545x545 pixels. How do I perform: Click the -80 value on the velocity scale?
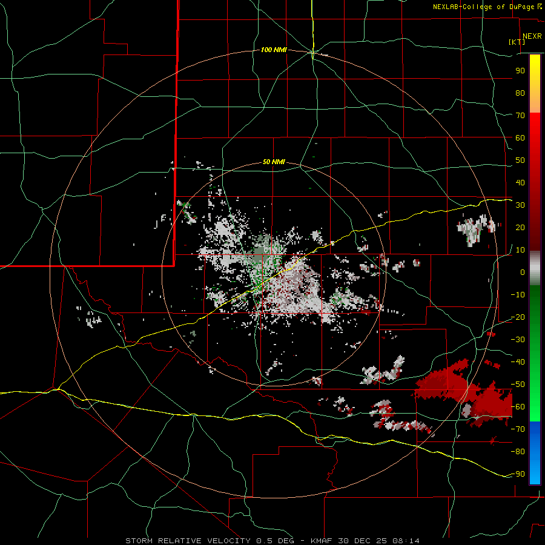[x=518, y=452]
